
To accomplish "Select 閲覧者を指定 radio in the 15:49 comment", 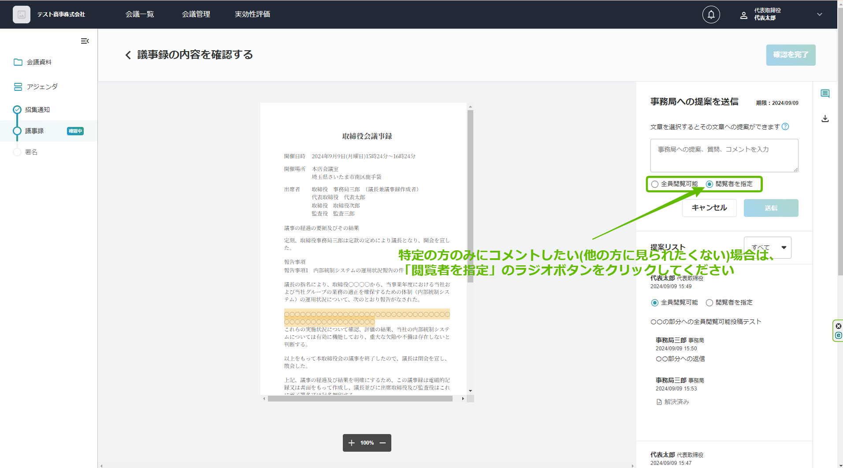I will click(709, 303).
